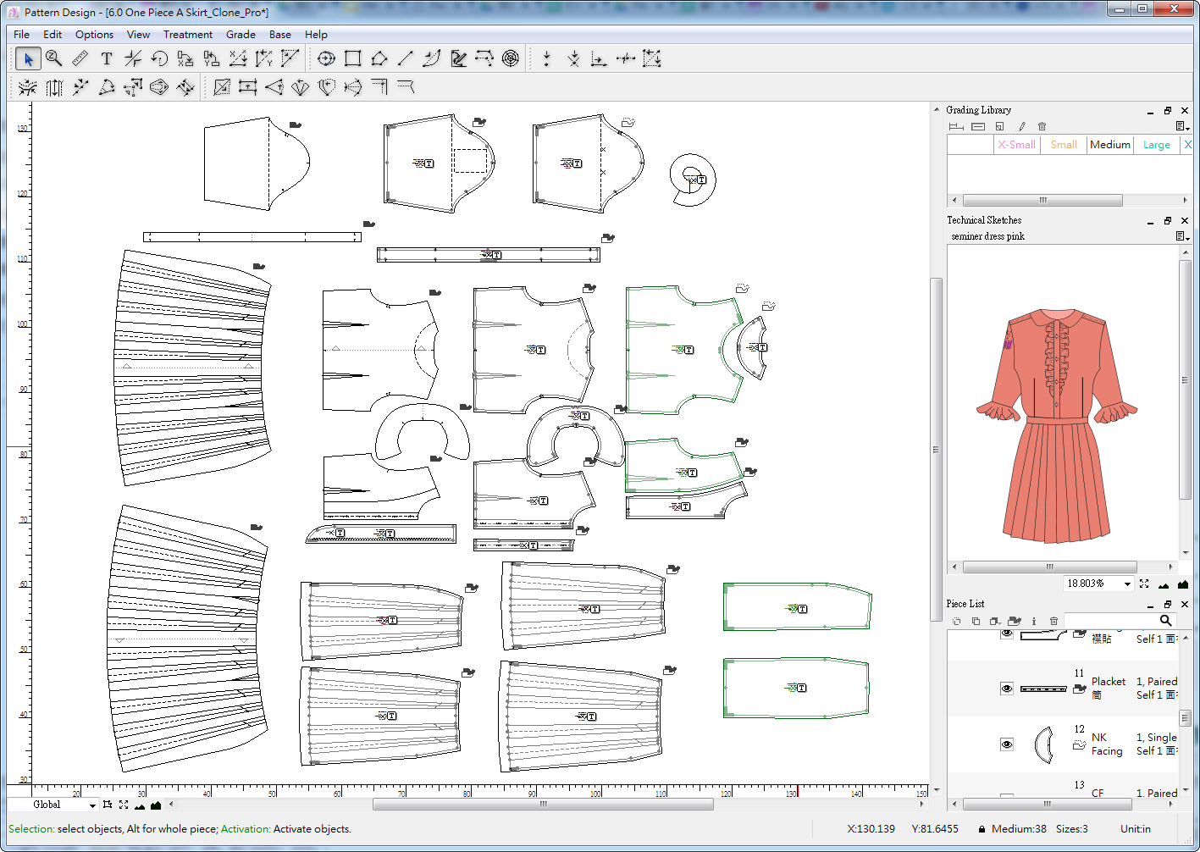Select the straight Line drawing tool

click(x=406, y=58)
